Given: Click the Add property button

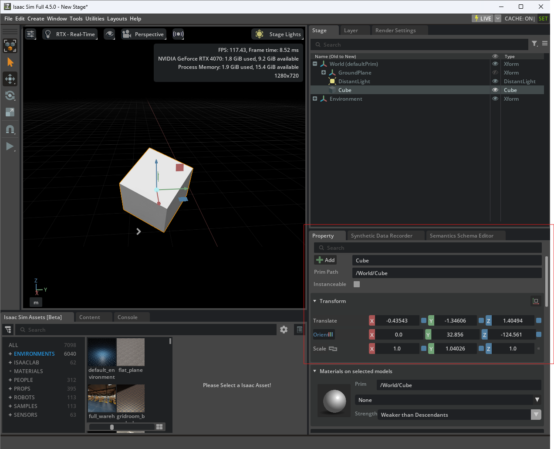Looking at the screenshot, I should 325,260.
